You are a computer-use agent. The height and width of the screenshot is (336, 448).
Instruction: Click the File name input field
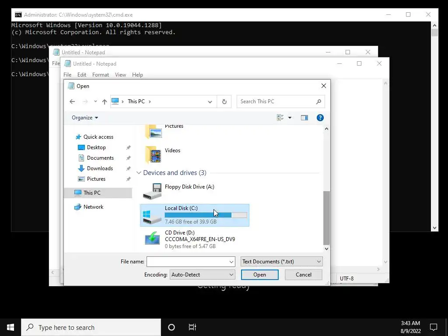(187, 262)
